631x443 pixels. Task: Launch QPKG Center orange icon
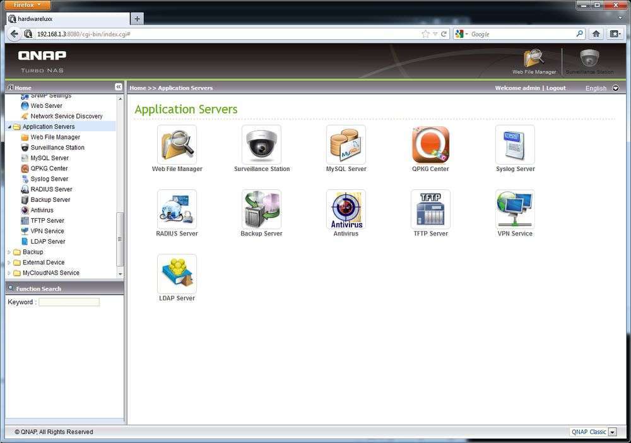(x=430, y=144)
